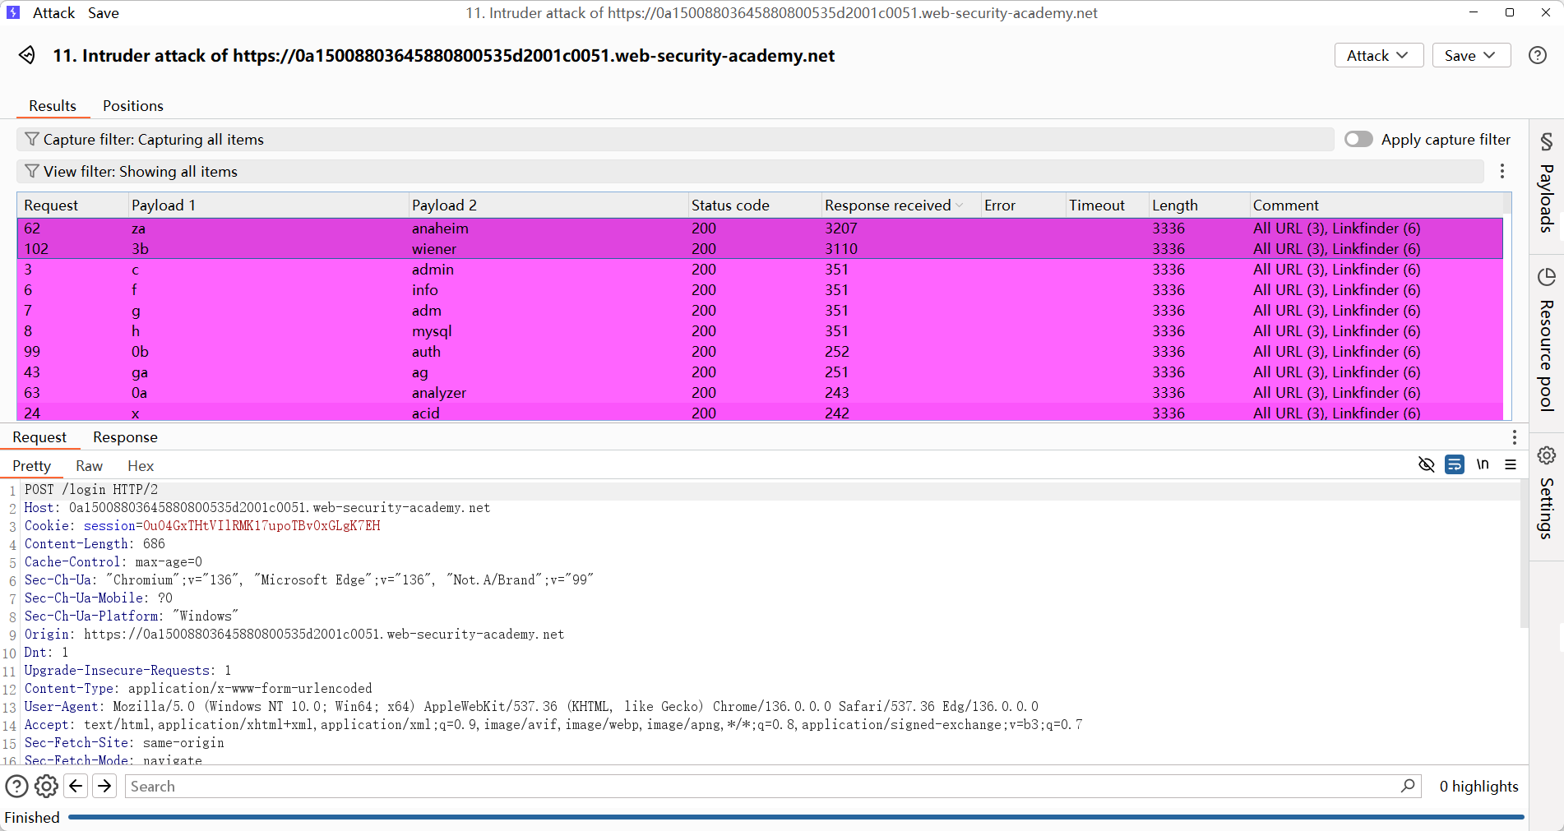This screenshot has height=831, width=1564.
Task: Open the Response tab
Action: coord(125,437)
